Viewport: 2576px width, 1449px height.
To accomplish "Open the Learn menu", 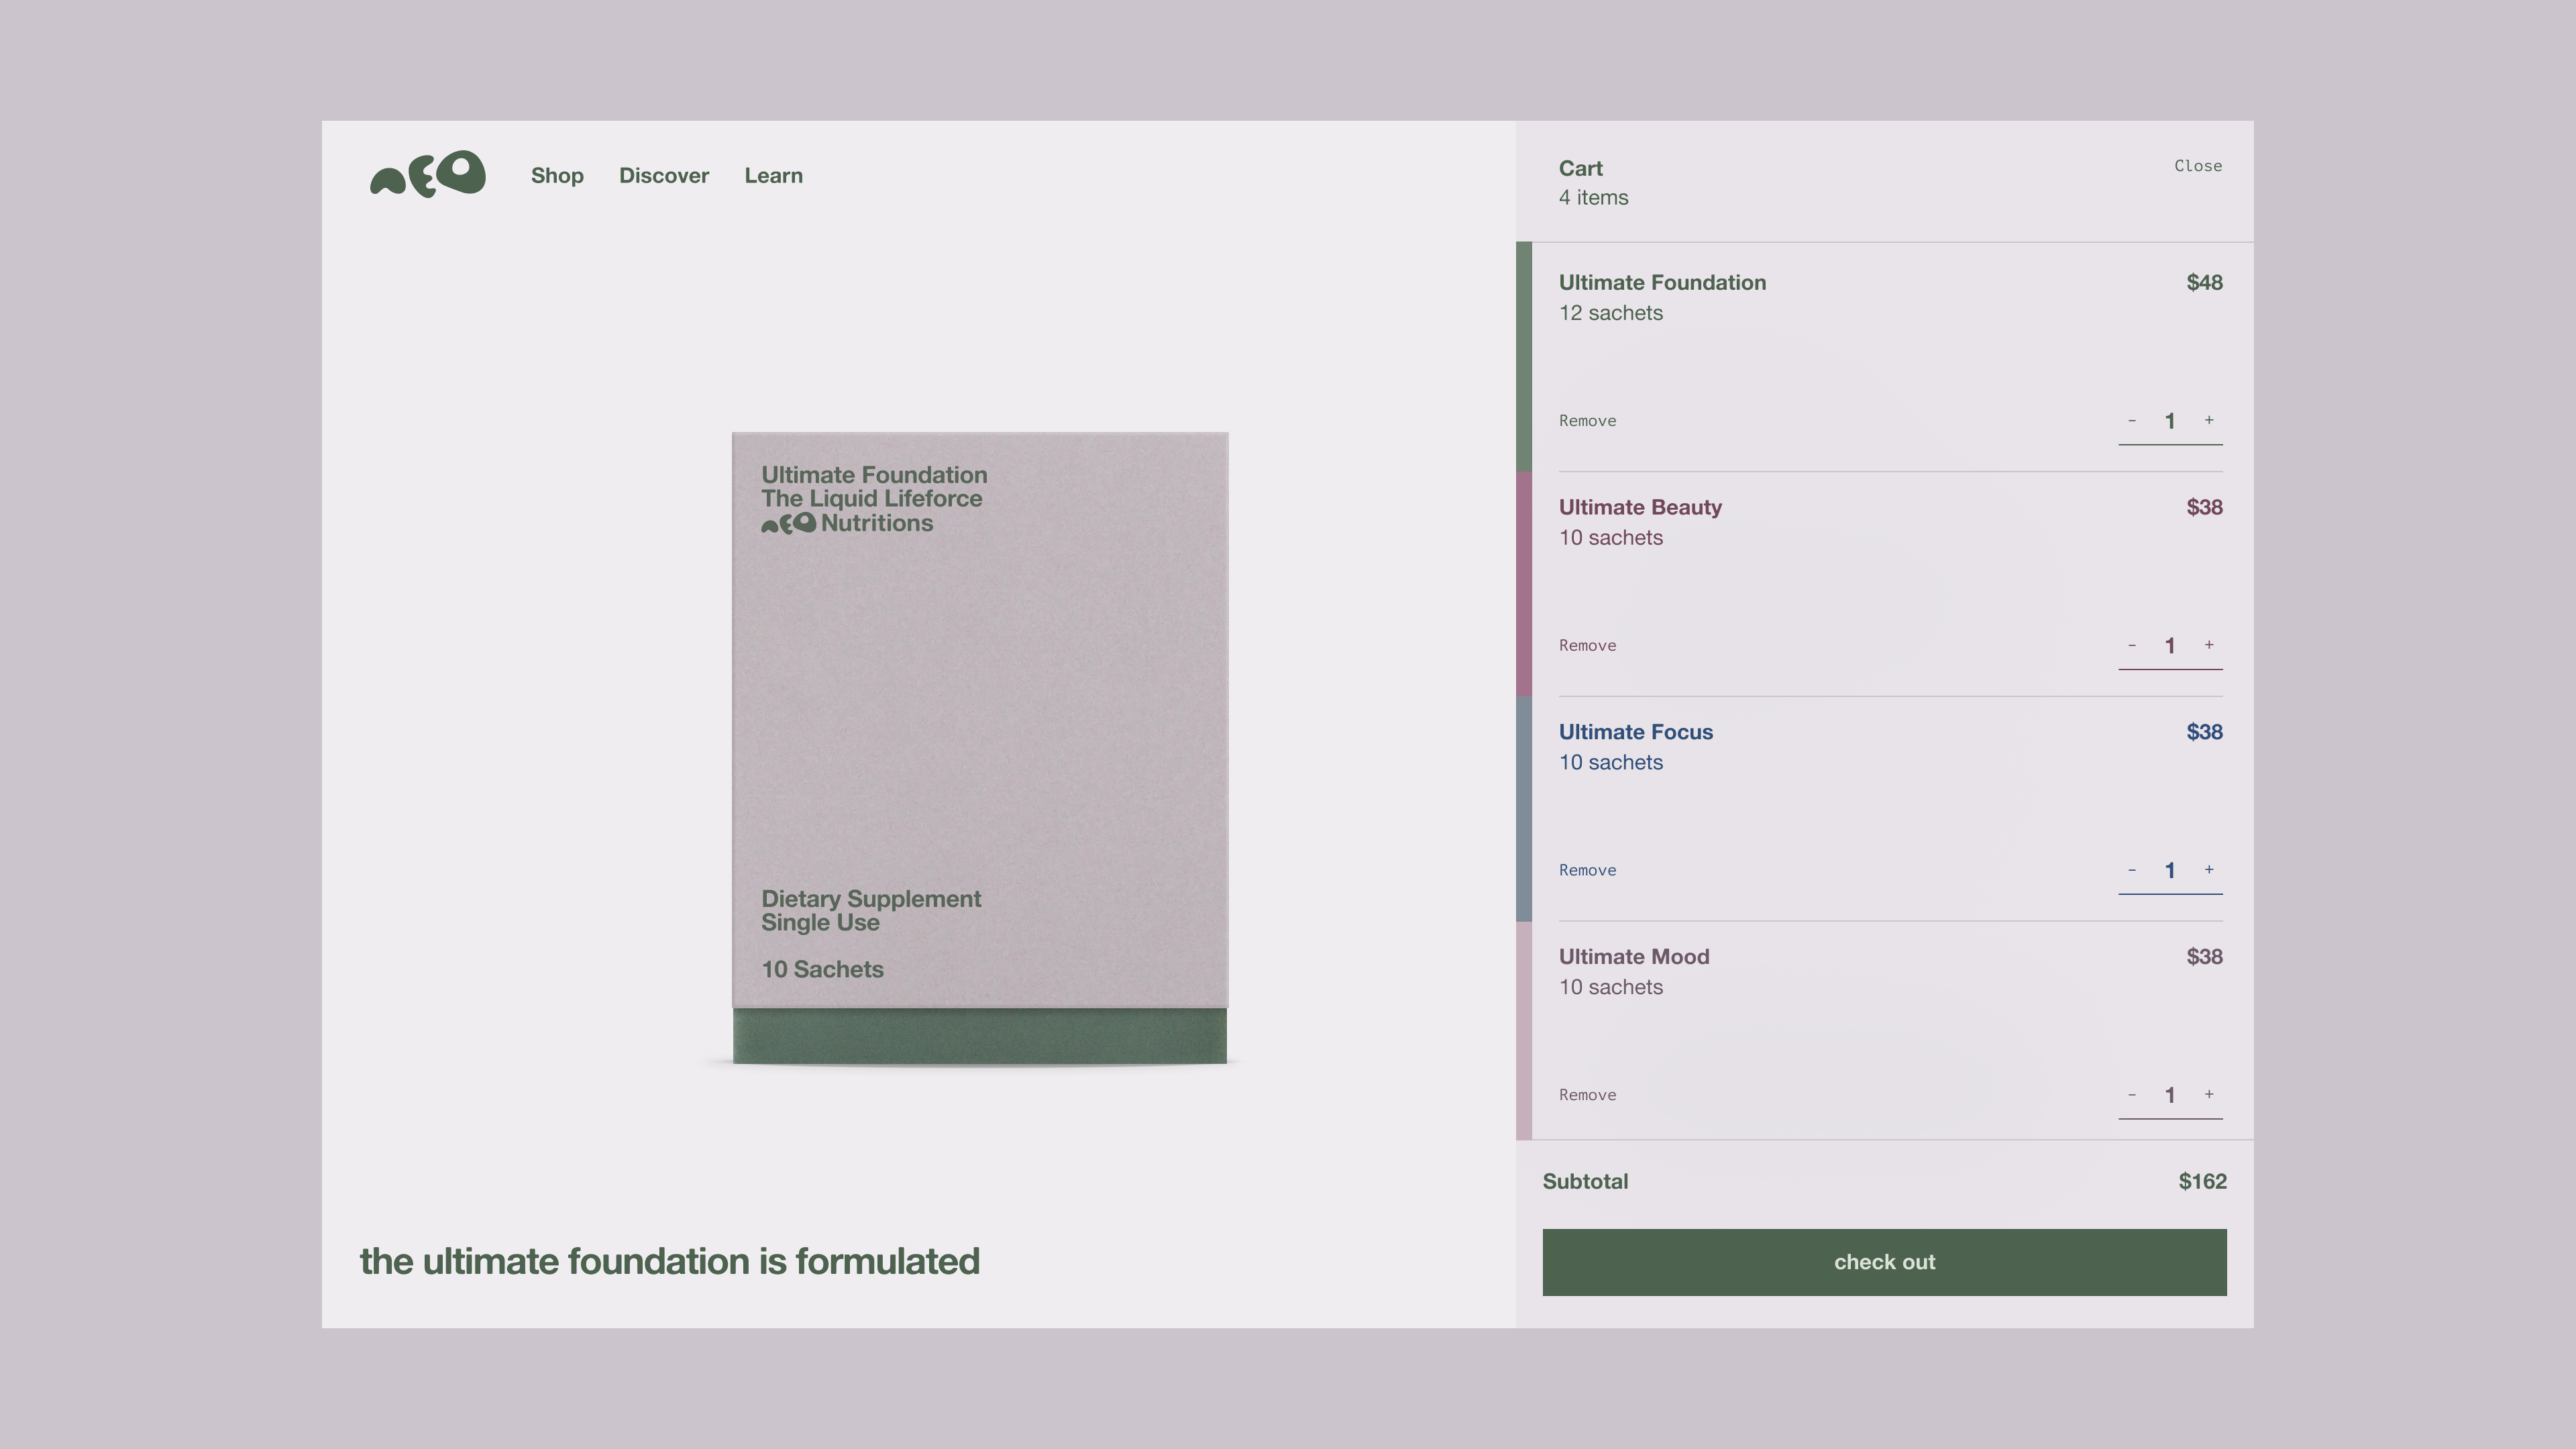I will pos(773,176).
